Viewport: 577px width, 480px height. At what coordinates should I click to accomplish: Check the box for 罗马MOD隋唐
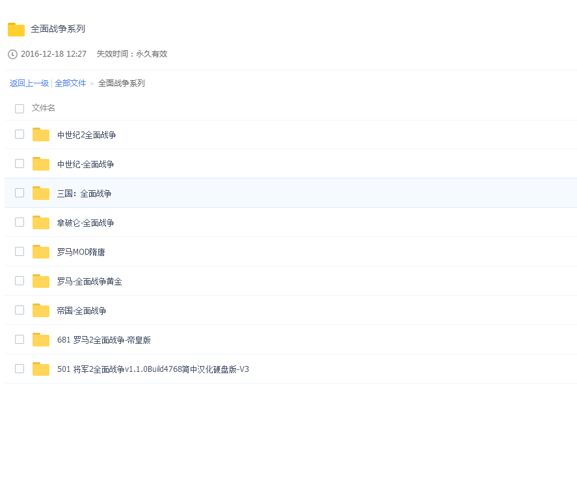tap(20, 251)
